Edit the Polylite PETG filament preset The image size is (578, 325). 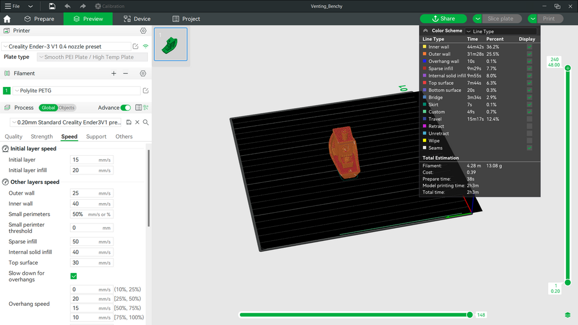(x=146, y=90)
